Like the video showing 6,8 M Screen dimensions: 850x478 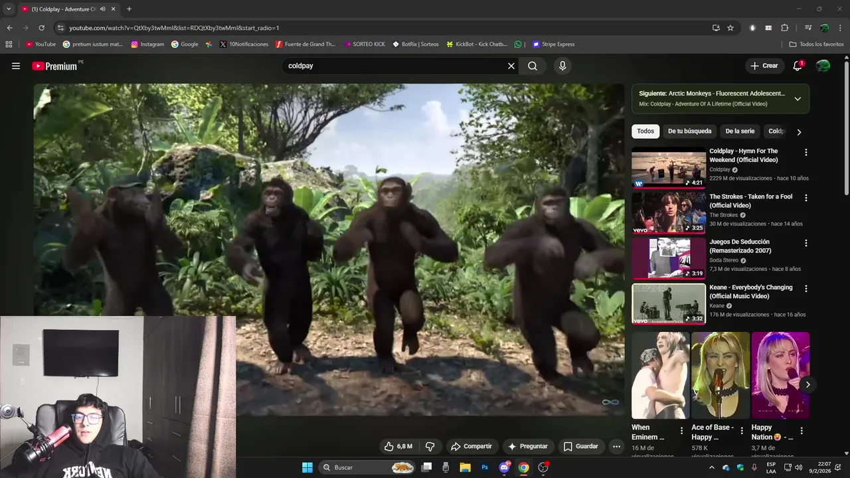(398, 446)
